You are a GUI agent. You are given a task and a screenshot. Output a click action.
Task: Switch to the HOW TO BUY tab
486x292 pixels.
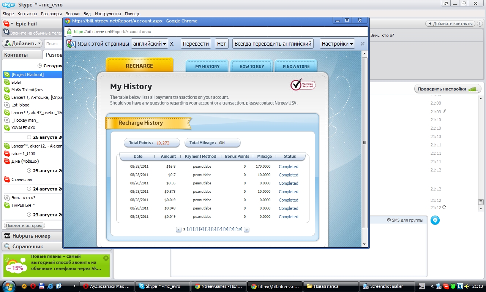click(252, 67)
